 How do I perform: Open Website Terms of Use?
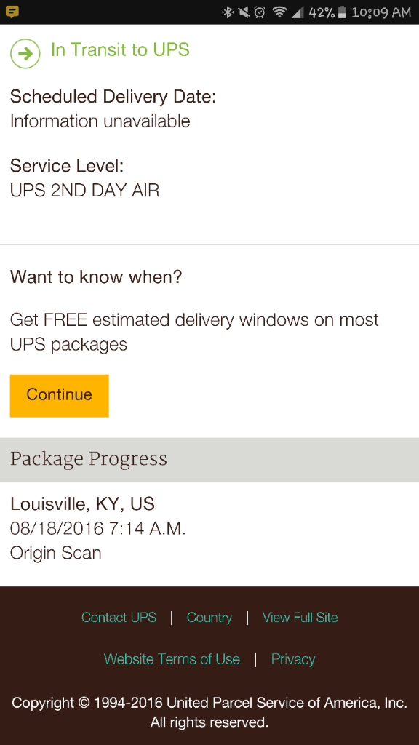pyautogui.click(x=172, y=659)
